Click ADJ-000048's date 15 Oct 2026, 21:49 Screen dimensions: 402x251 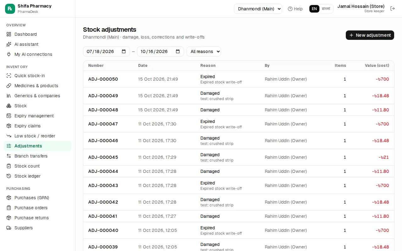coord(158,110)
